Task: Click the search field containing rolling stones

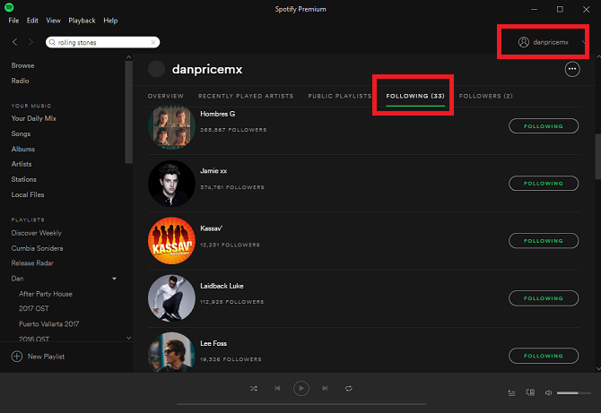Action: 102,42
